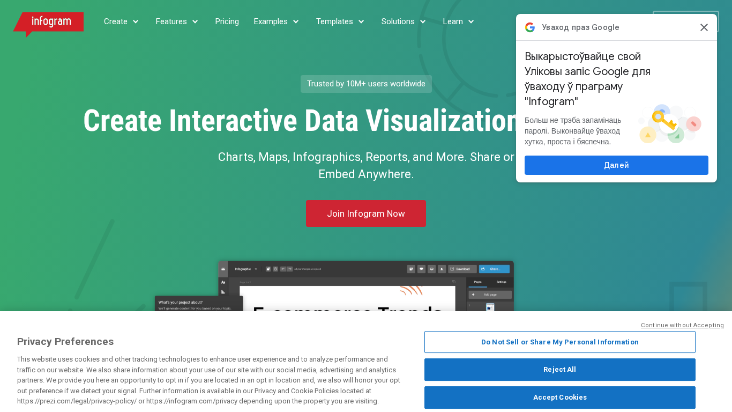This screenshot has height=412, width=732.
Task: Click Continue without Accepting link
Action: (682, 325)
